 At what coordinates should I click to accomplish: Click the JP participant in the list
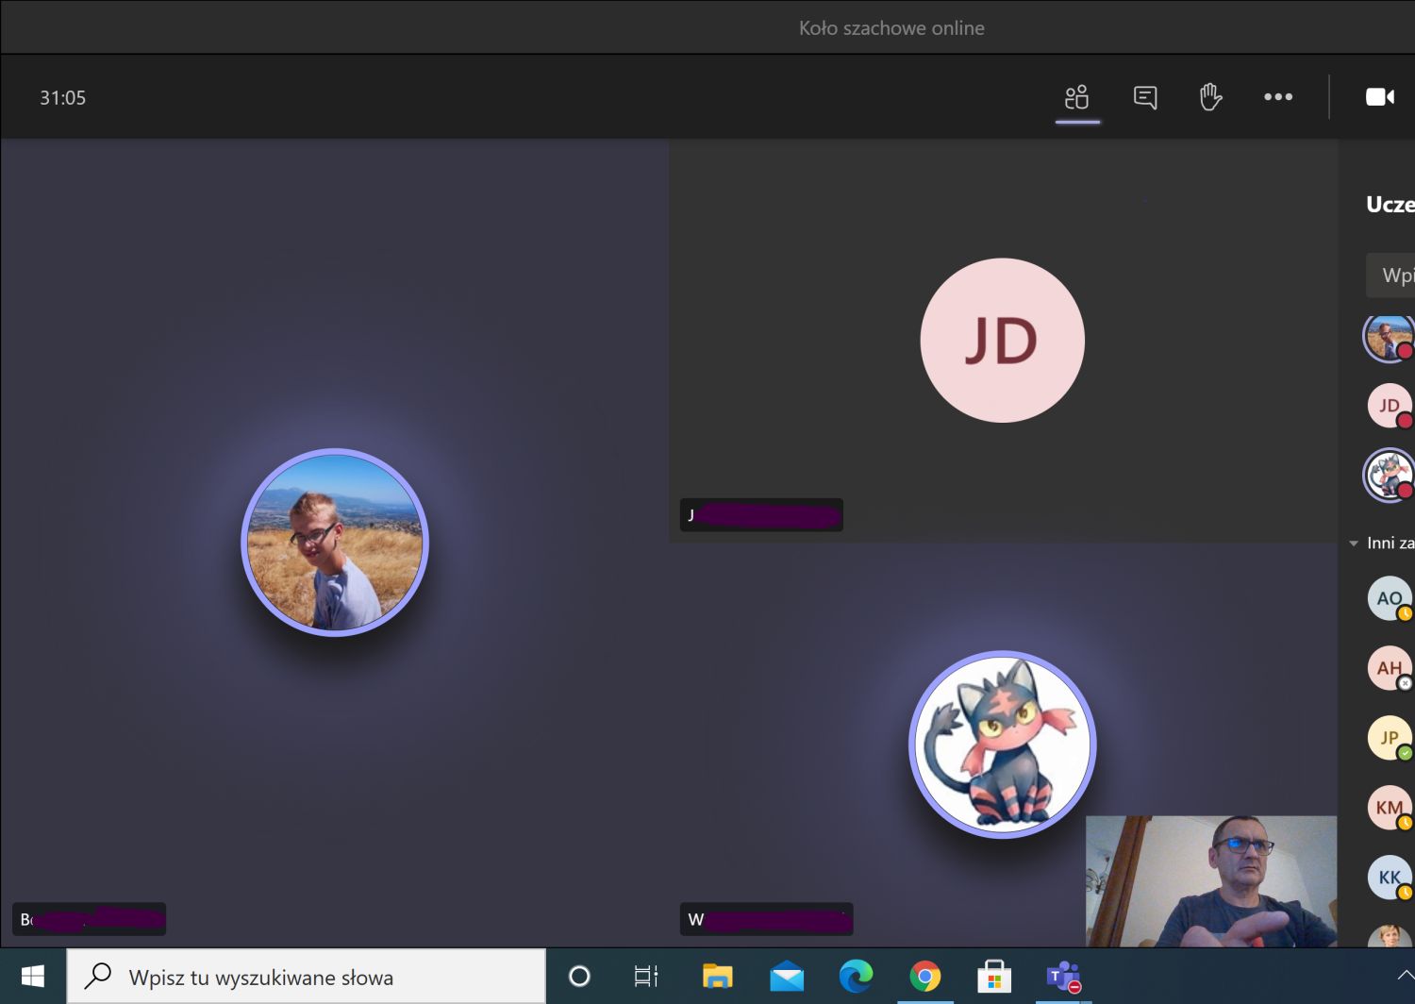(x=1389, y=738)
